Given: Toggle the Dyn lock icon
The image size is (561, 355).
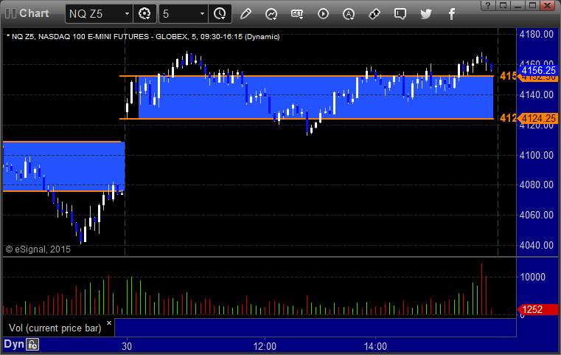Looking at the screenshot, I should (32, 345).
